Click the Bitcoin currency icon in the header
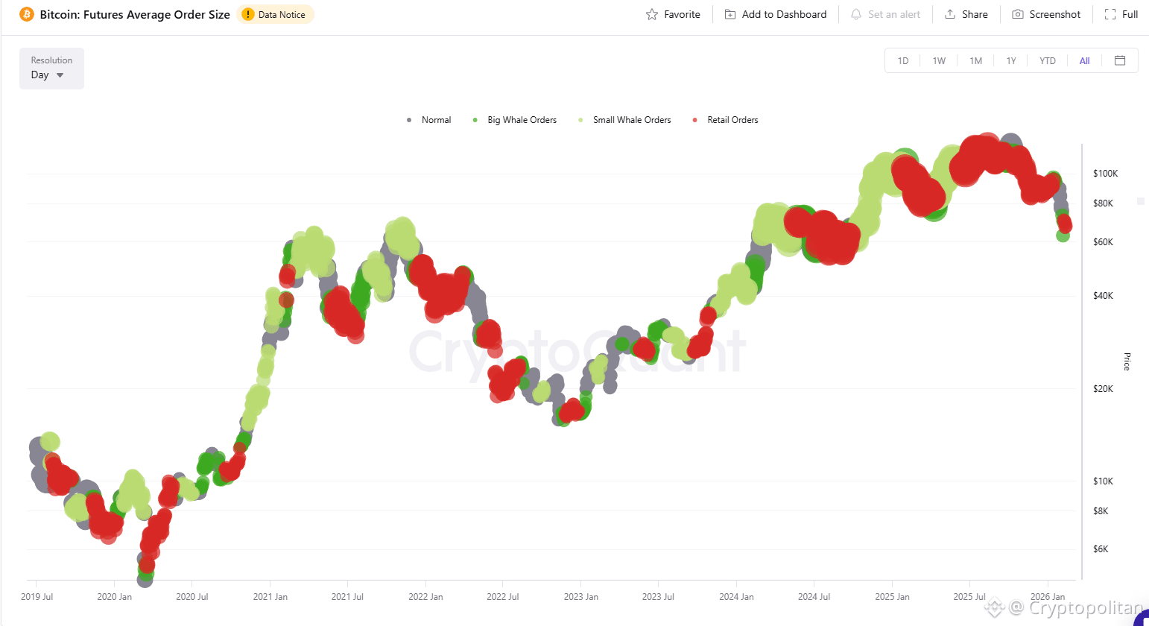Image resolution: width=1149 pixels, height=626 pixels. pos(28,13)
